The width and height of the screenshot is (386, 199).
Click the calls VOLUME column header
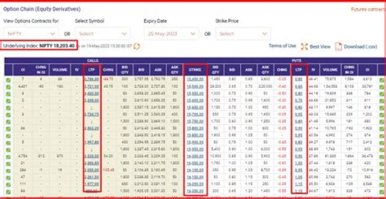(60, 70)
